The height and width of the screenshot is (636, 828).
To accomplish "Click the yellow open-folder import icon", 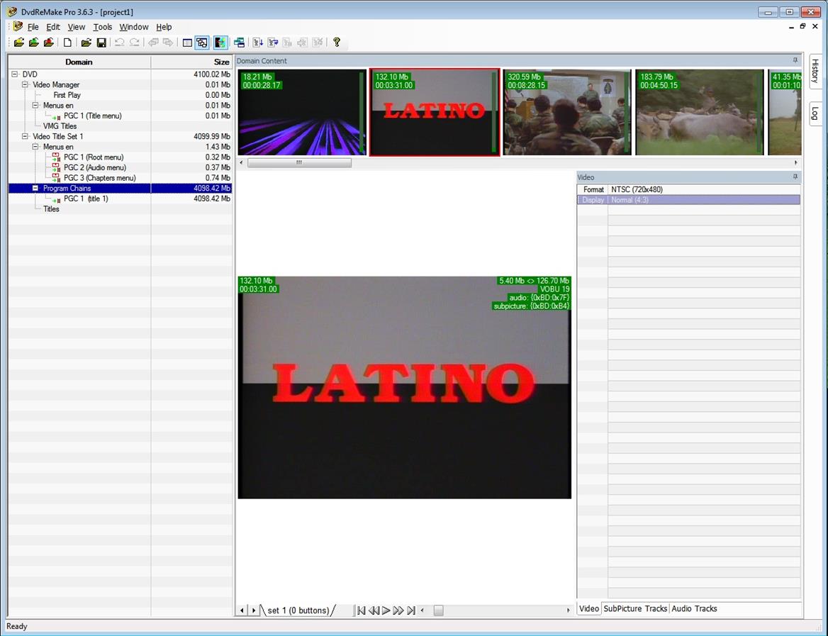I will click(19, 43).
